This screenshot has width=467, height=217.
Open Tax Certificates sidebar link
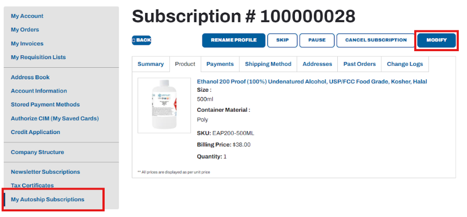(x=32, y=186)
